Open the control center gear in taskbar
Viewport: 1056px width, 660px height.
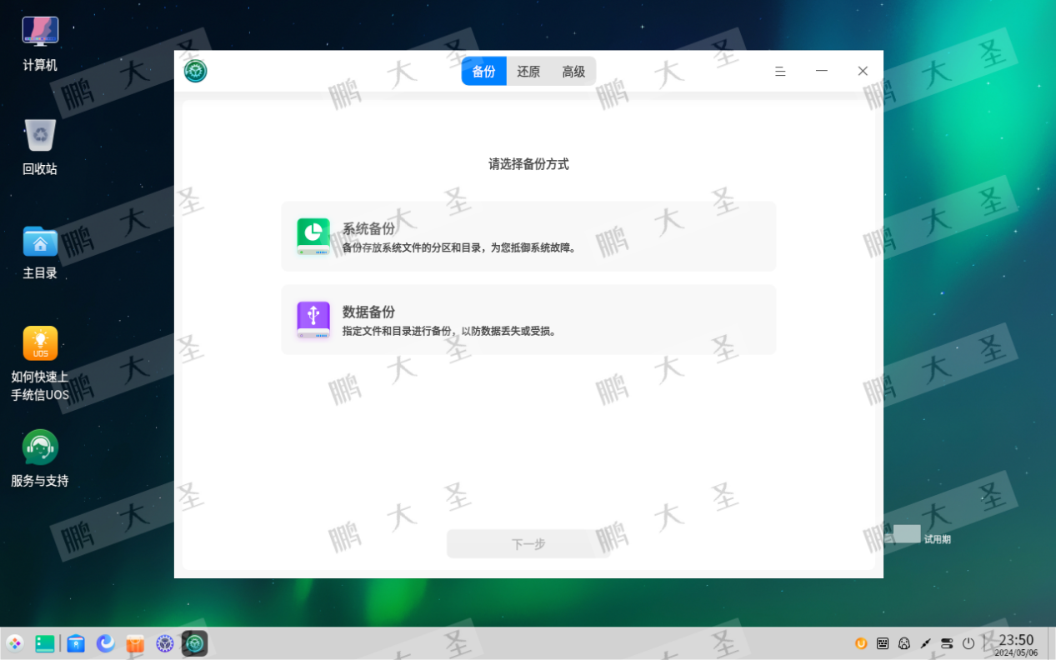point(165,643)
